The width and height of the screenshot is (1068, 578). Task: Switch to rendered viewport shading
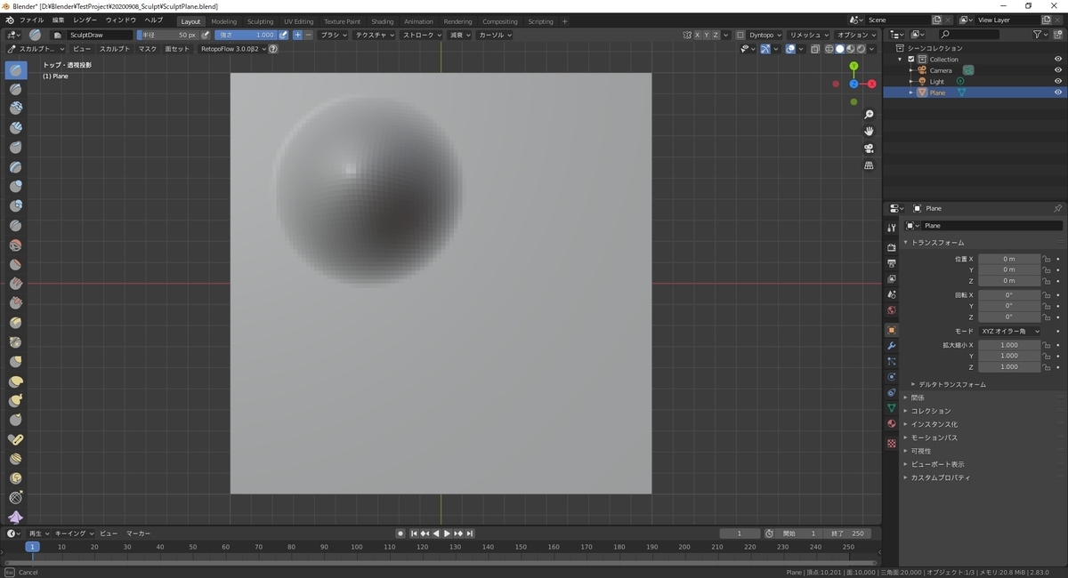[861, 49]
